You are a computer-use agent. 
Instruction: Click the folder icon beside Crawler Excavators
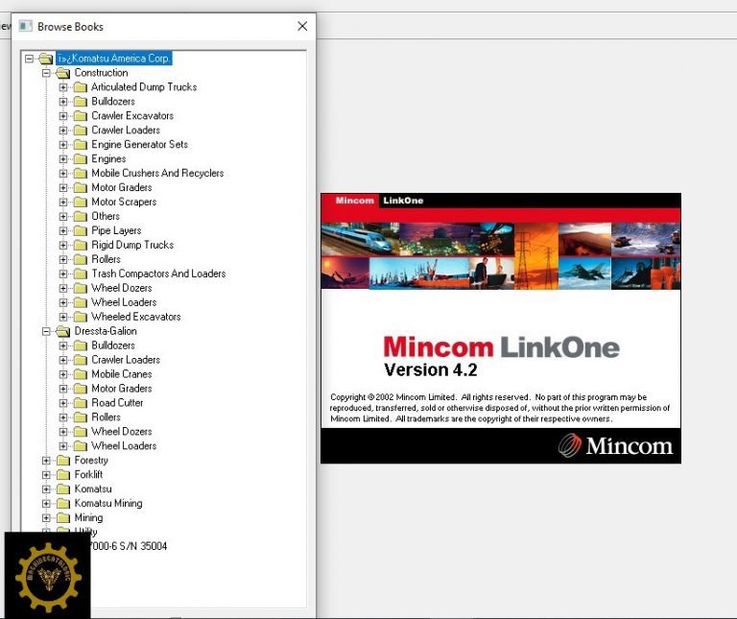click(x=81, y=116)
